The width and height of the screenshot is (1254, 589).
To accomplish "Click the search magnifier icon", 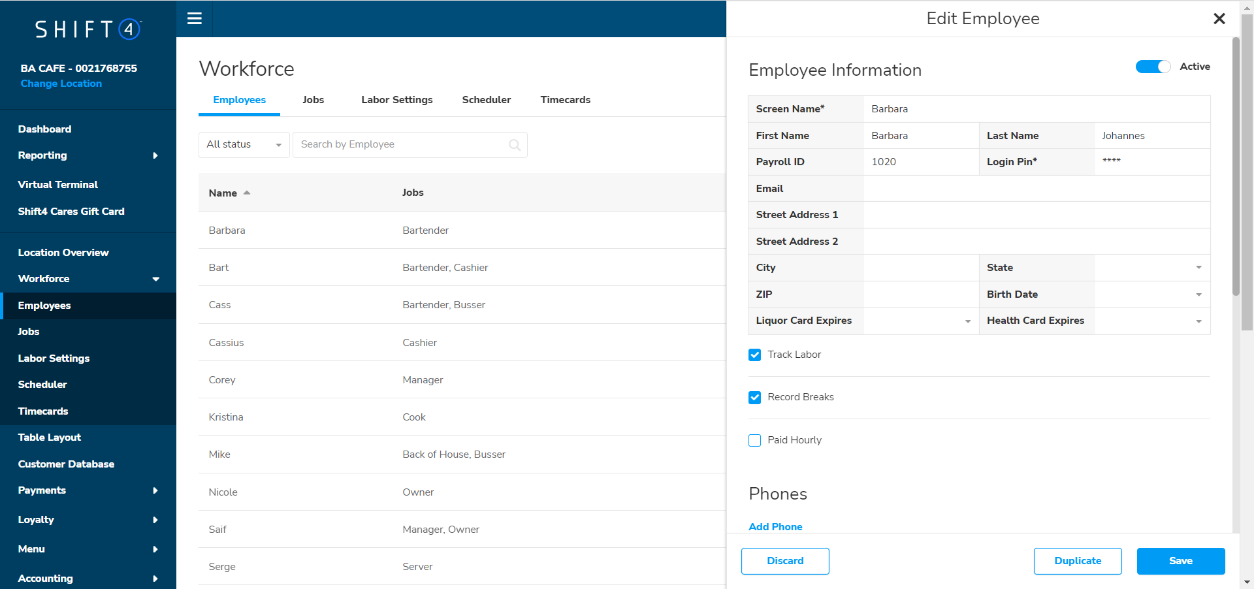I will 515,145.
